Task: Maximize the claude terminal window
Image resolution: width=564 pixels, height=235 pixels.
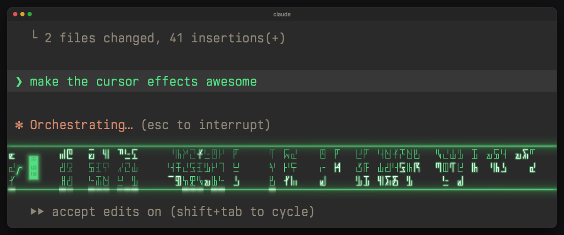Action: click(30, 14)
